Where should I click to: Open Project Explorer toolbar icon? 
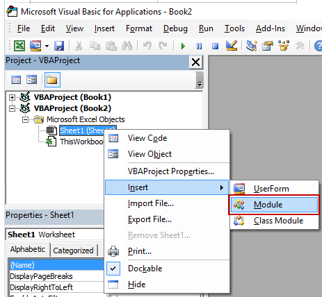click(x=252, y=46)
